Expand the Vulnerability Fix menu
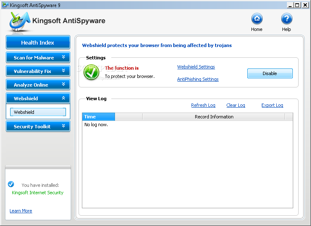Viewport: 311px width, 226px height. coord(38,71)
